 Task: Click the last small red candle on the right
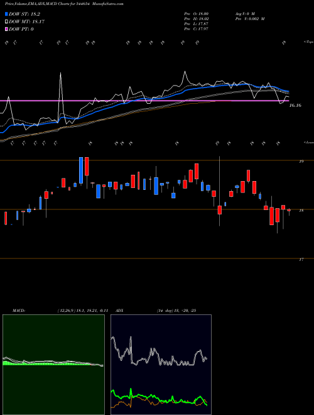[x=289, y=211]
